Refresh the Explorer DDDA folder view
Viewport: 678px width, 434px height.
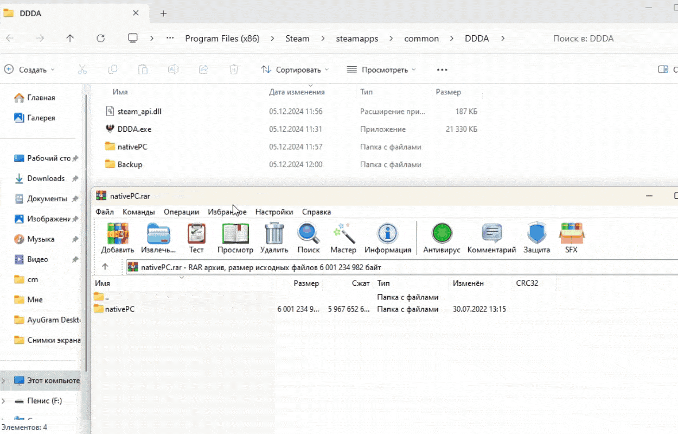(x=100, y=39)
